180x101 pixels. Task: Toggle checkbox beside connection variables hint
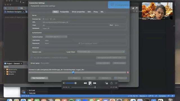31,58
